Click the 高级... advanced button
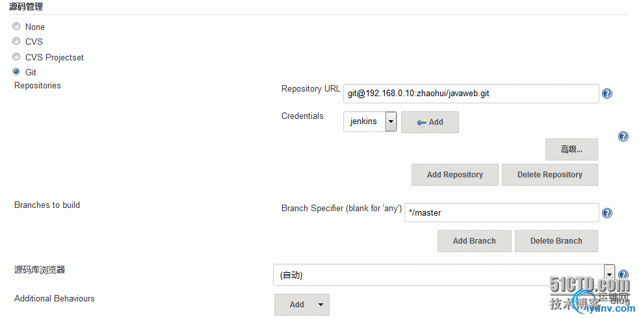 coord(572,149)
